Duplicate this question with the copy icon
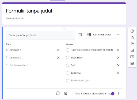The image size is (137, 100). tap(58, 93)
